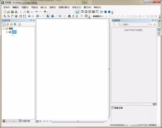Viewport: 162px width, 128px height.
Task: Choose the Identify tool
Action: click(x=52, y=16)
